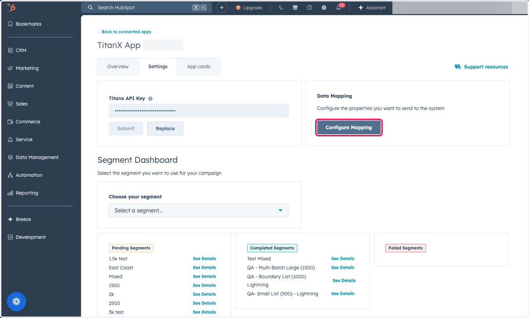See Details for 1.5k test segment
Viewport: 529px width, 318px height.
coord(204,259)
